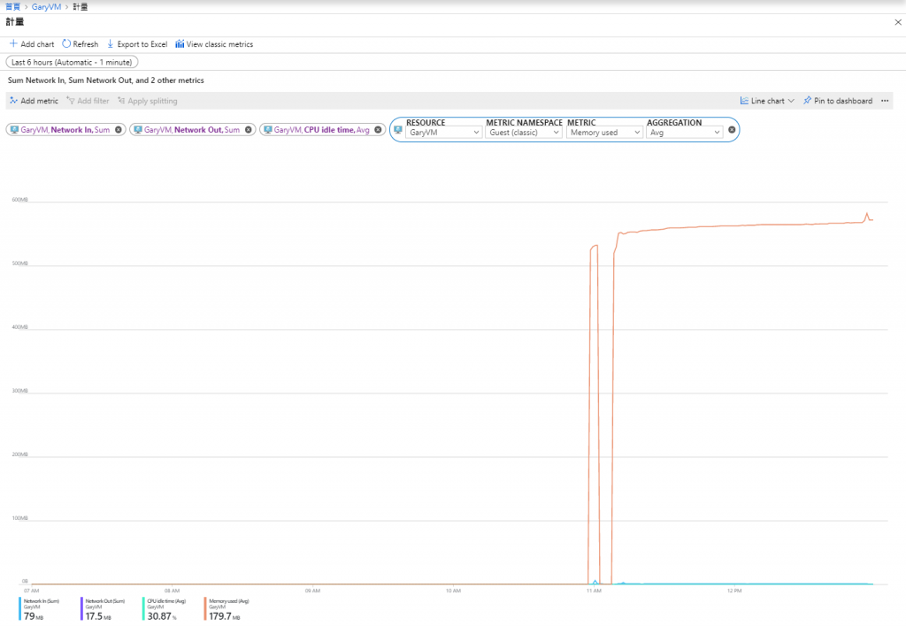This screenshot has width=906, height=626.
Task: Open the ellipsis more options menu
Action: pyautogui.click(x=885, y=101)
